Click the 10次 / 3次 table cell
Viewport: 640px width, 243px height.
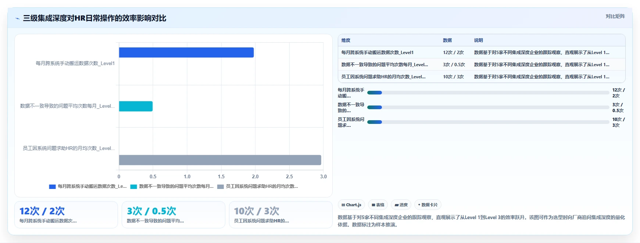click(x=453, y=77)
